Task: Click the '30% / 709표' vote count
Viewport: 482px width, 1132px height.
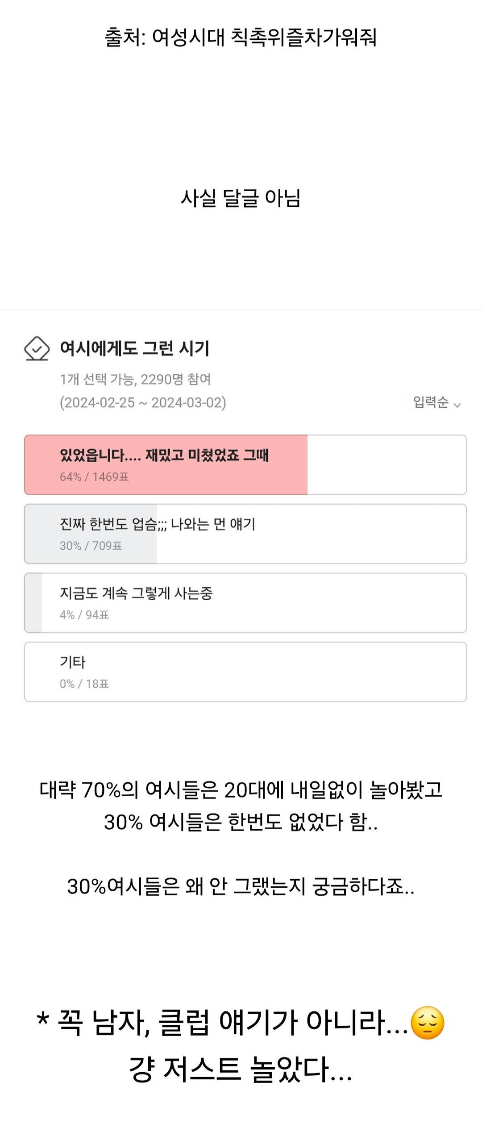Action: (x=91, y=546)
